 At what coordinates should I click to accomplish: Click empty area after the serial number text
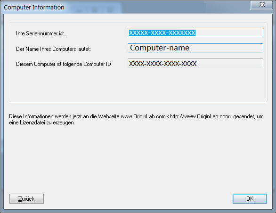[229, 33]
